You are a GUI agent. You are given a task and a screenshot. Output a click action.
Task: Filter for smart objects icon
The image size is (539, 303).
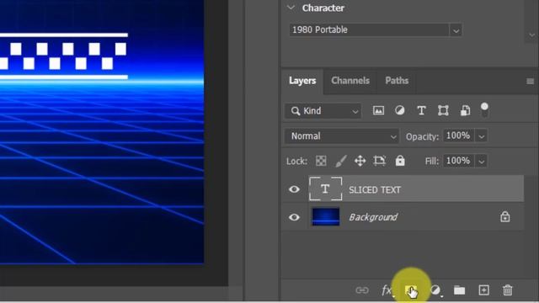[x=465, y=110]
